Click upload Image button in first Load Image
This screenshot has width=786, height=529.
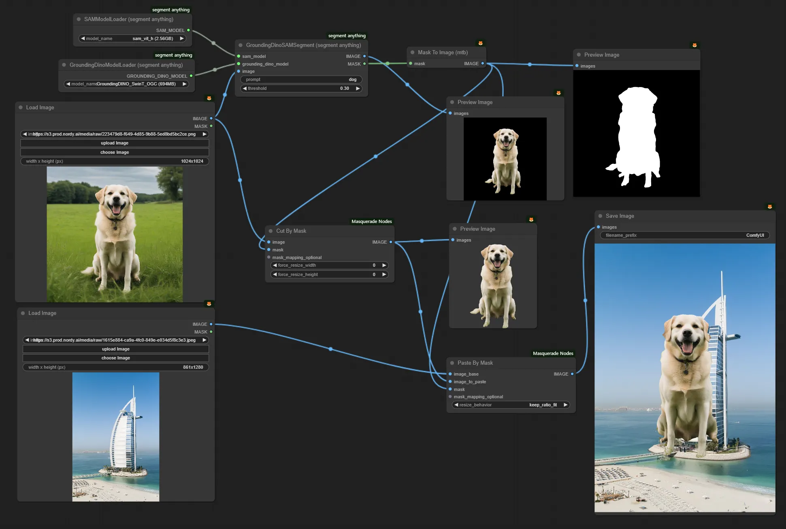[x=115, y=143]
